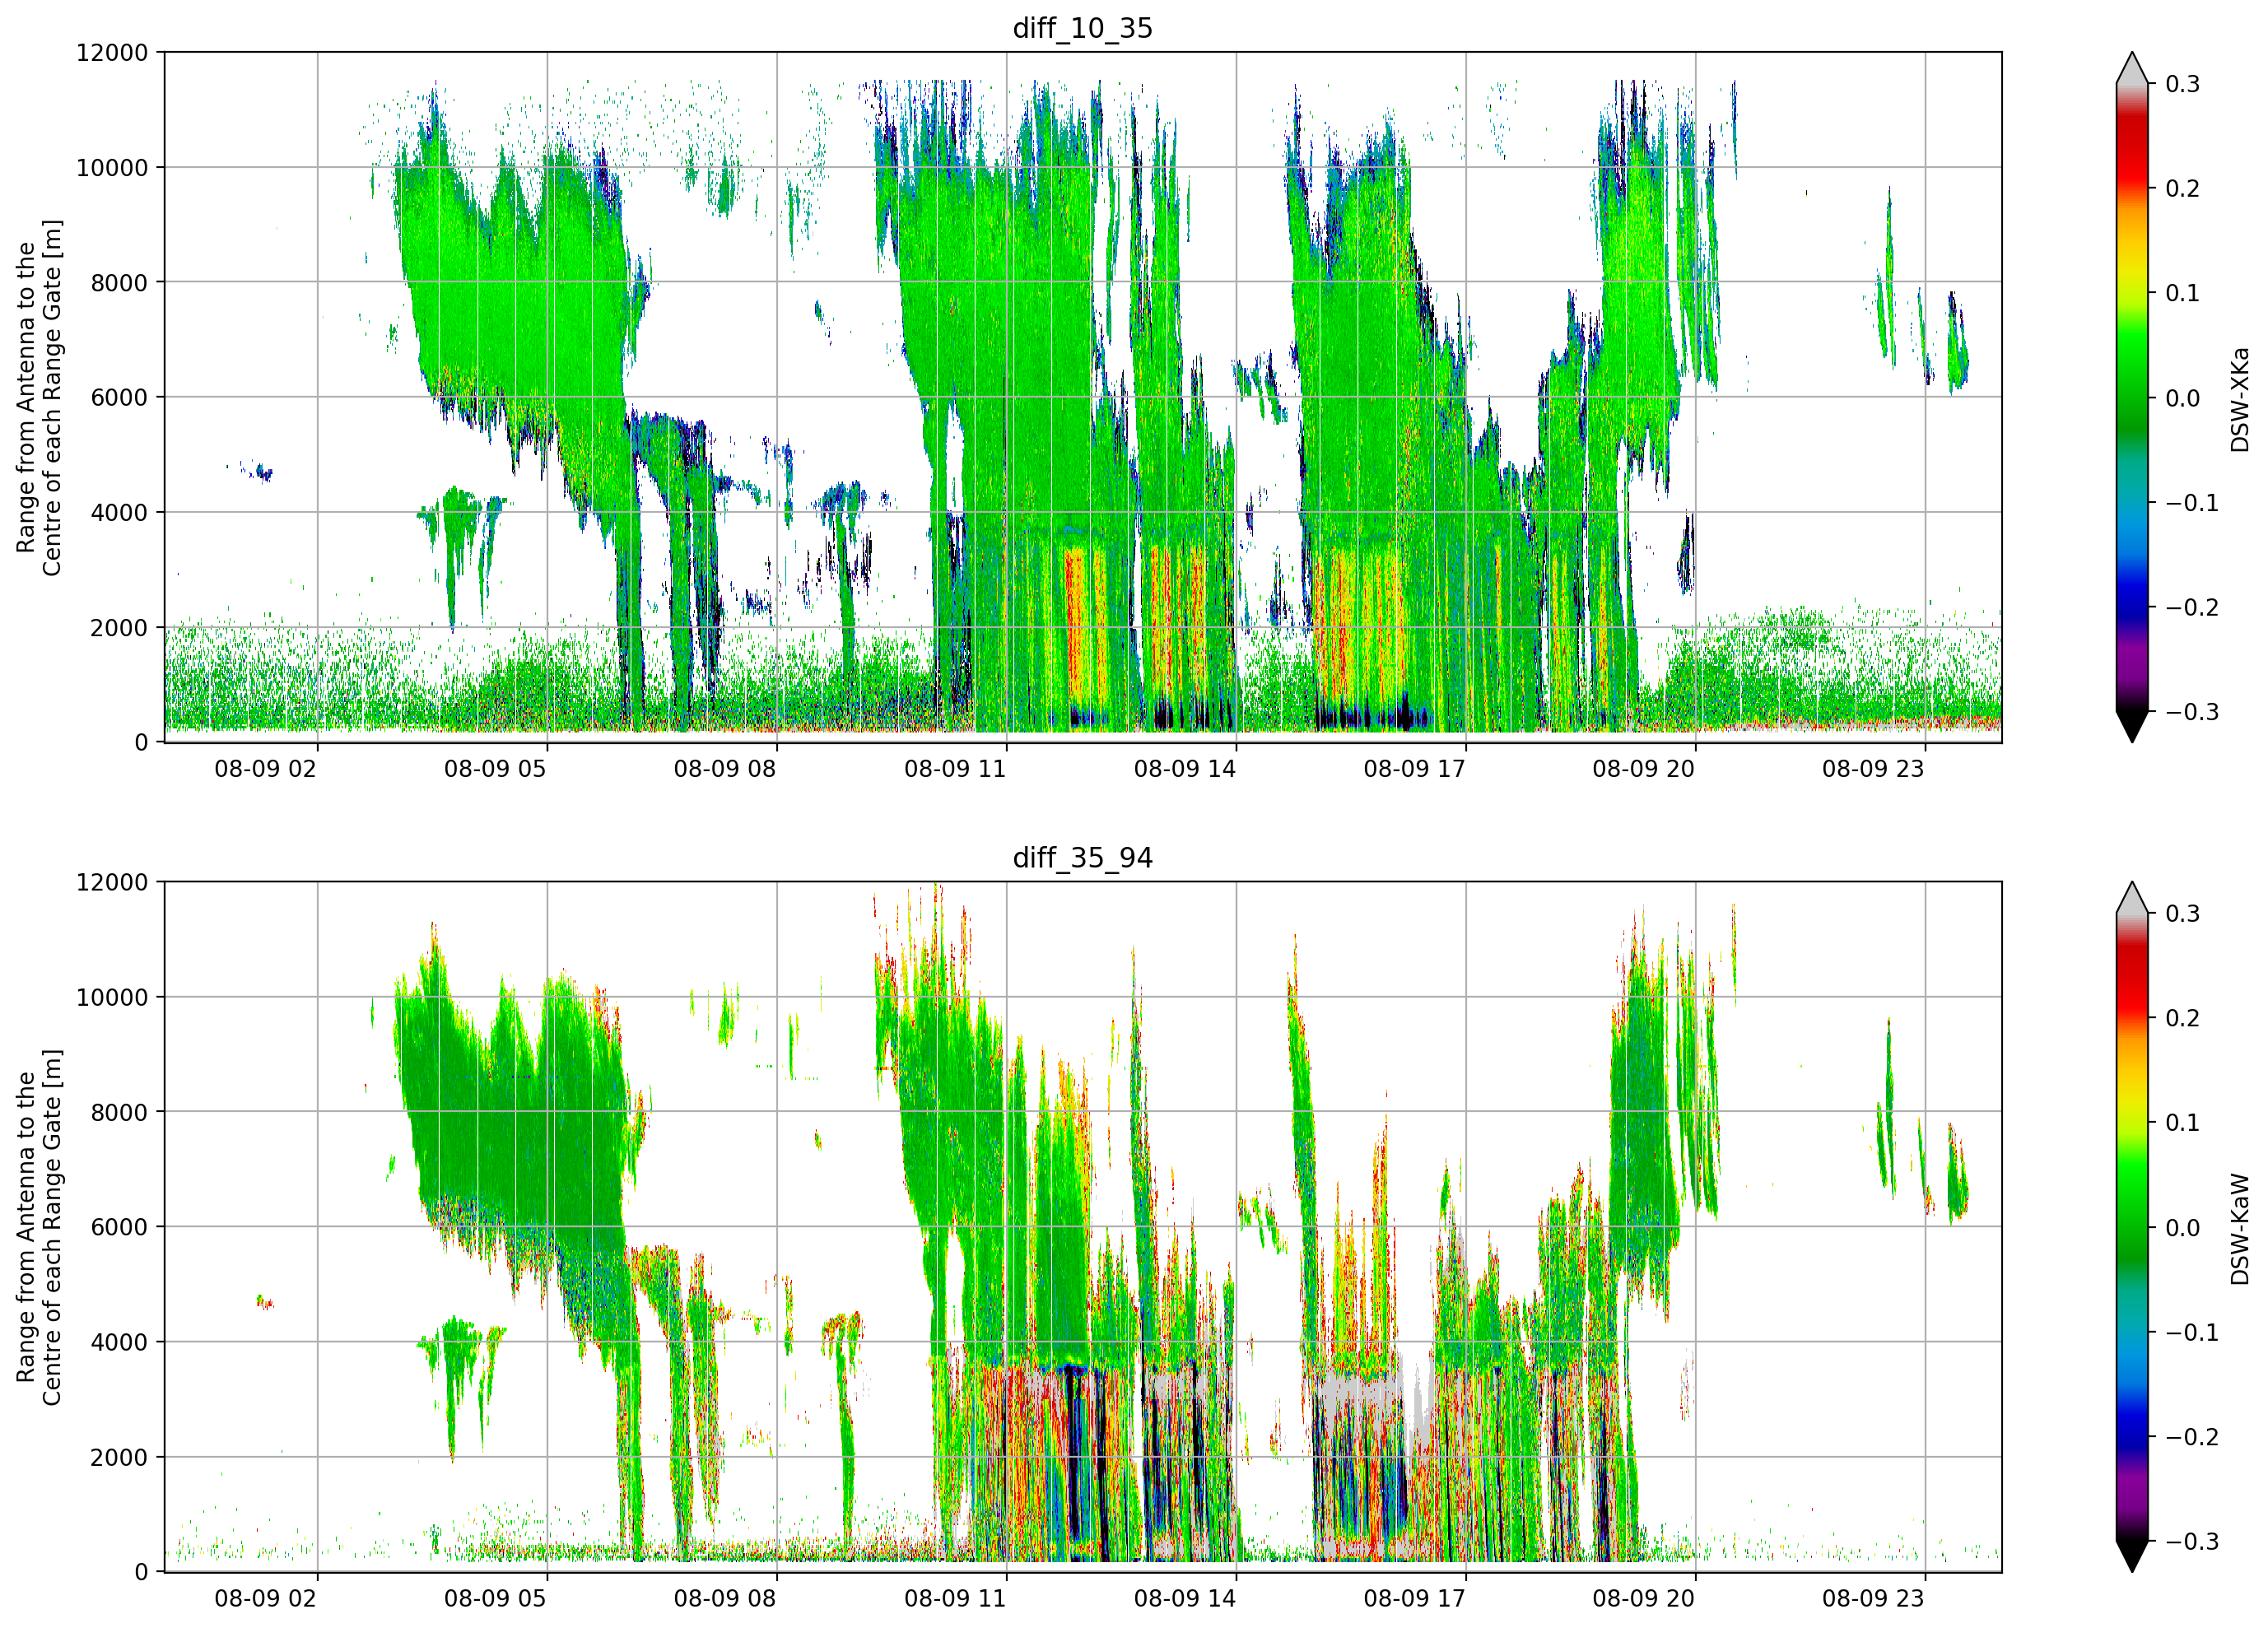Select '08-09 11' time label under diff_10_35
2268x1628 pixels.
click(955, 769)
